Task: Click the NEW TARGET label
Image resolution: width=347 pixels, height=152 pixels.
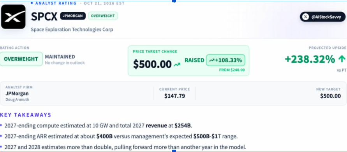Action: 328,89
